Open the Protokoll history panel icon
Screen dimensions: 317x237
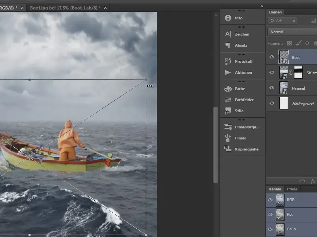(228, 61)
